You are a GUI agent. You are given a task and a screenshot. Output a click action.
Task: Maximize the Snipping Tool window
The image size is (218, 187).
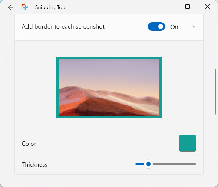point(188,7)
